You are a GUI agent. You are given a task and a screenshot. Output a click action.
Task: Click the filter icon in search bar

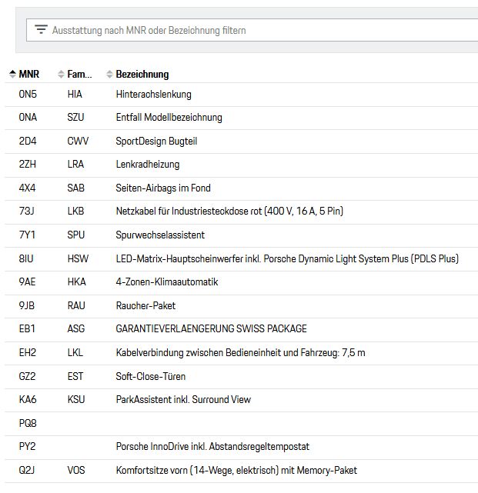(41, 30)
